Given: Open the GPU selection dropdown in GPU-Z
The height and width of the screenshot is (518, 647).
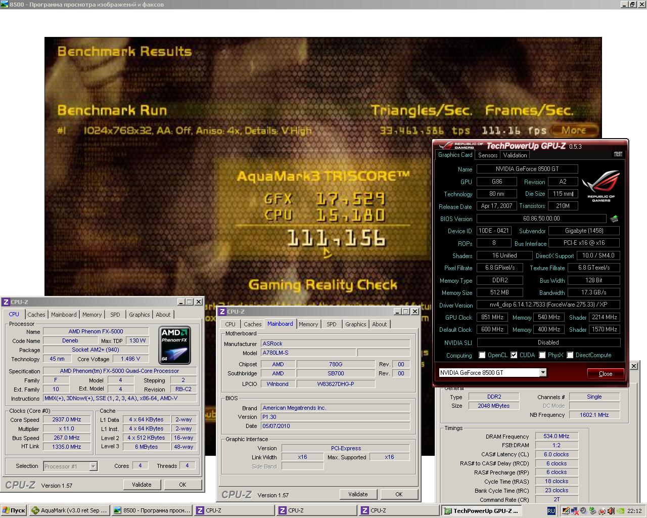Looking at the screenshot, I should tap(543, 373).
